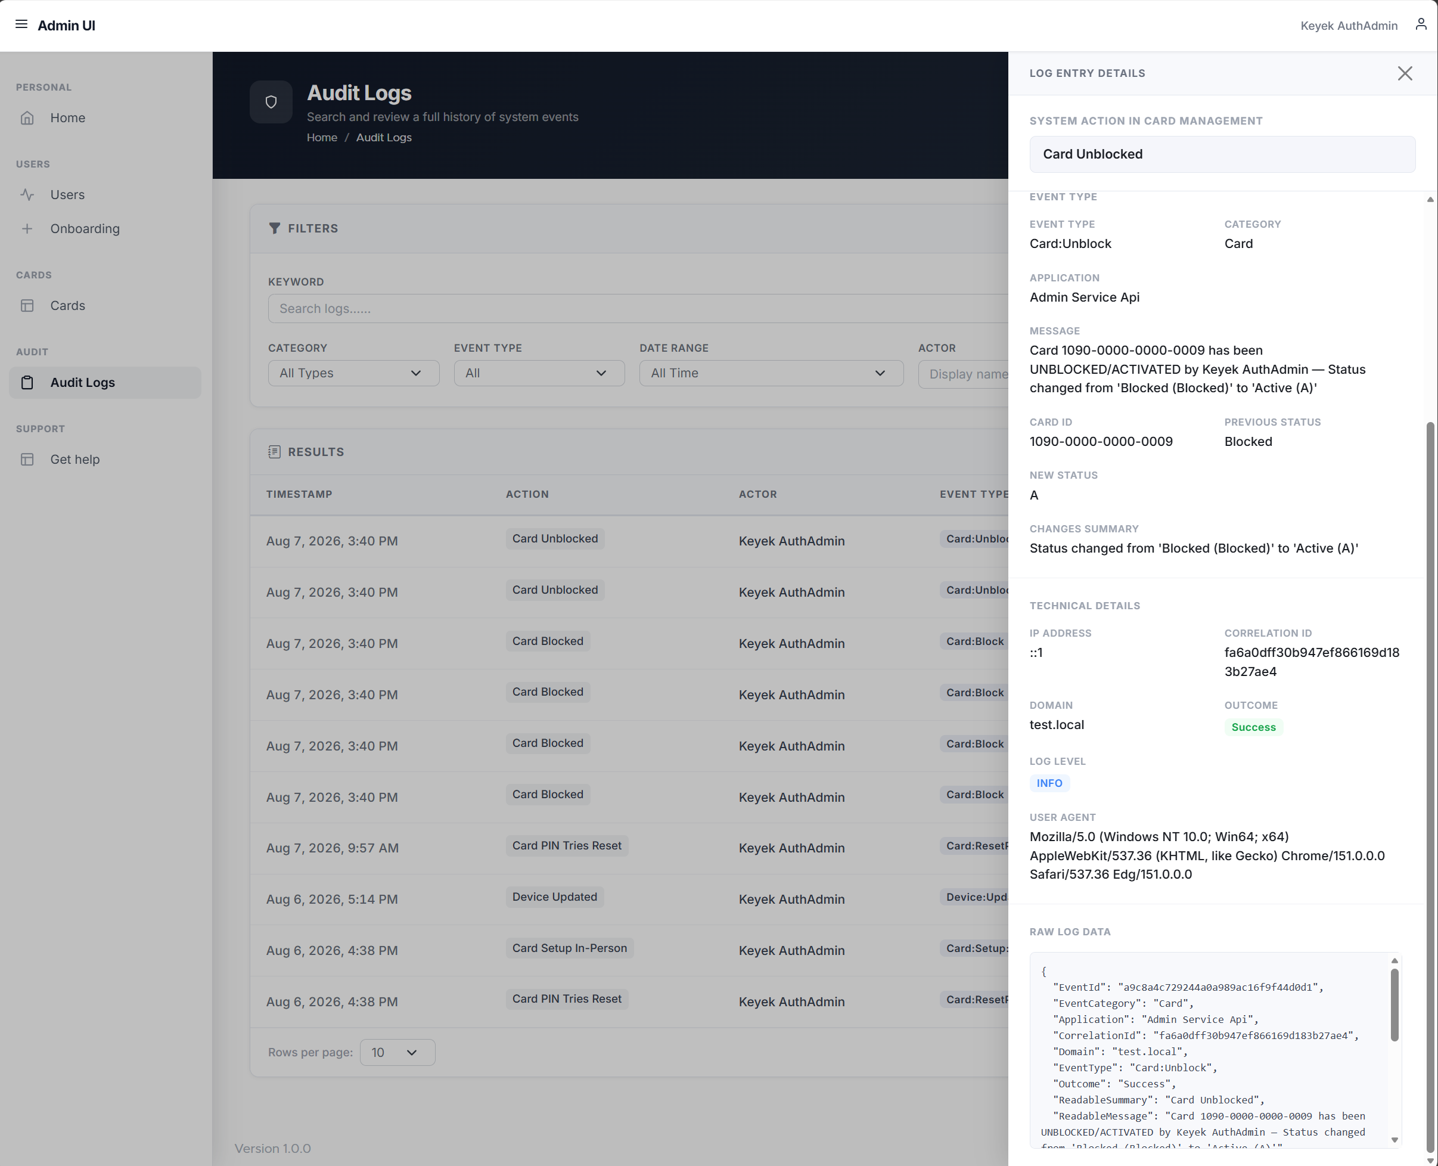Click the Aug 6, 2026, 5:14 PM timestamp
This screenshot has height=1166, width=1438.
[x=331, y=900]
